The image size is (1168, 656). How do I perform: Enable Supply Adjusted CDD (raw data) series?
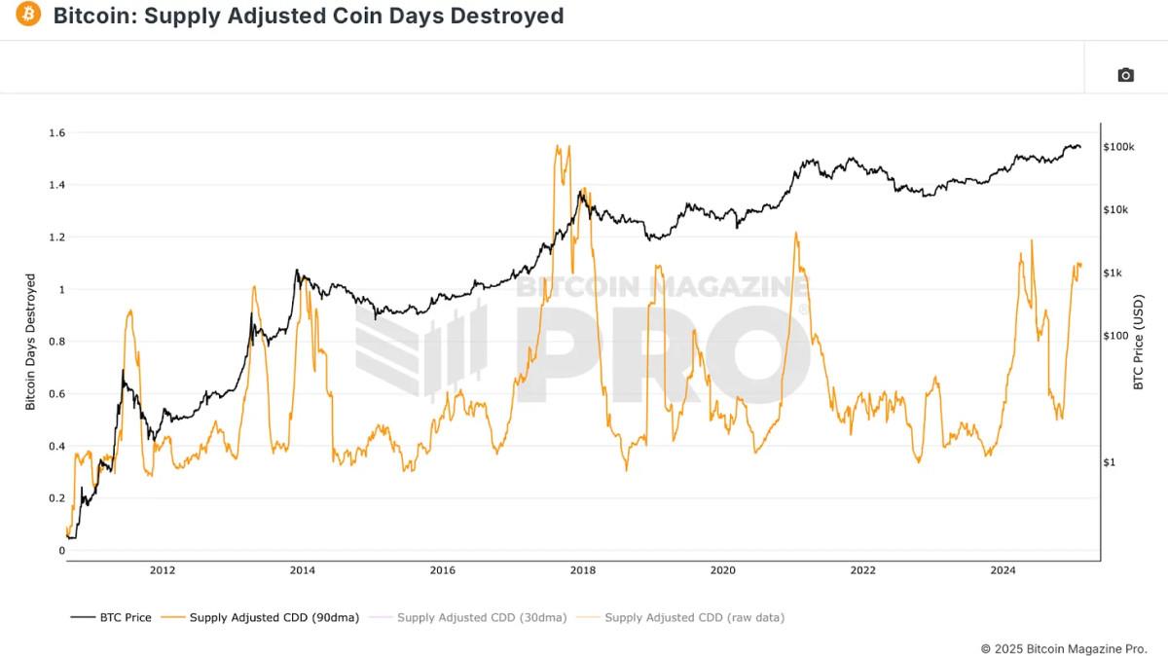680,617
